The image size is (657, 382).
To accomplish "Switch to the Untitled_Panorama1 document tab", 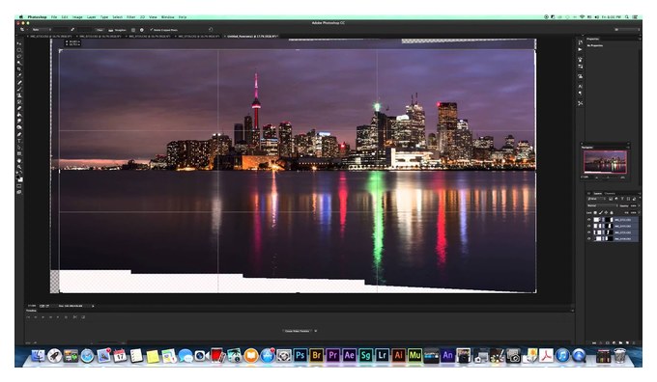I will point(252,37).
